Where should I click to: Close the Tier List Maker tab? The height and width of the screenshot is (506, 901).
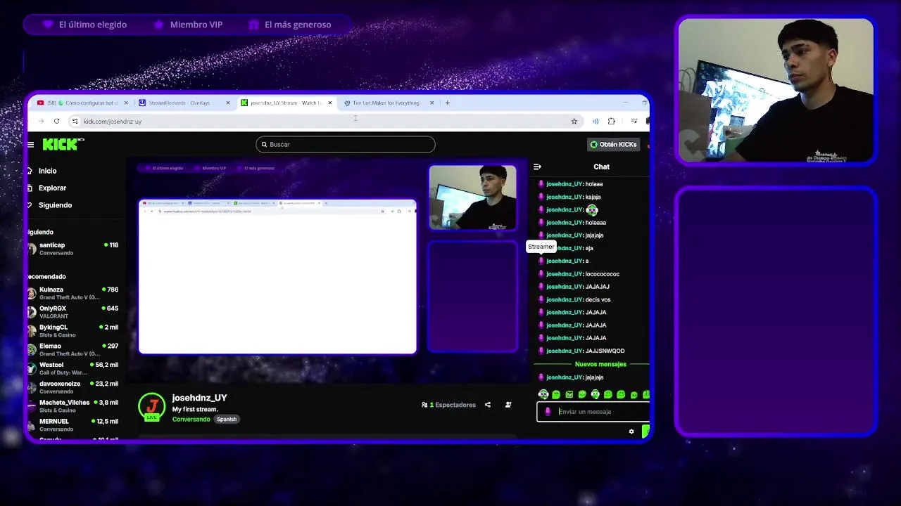click(x=432, y=103)
